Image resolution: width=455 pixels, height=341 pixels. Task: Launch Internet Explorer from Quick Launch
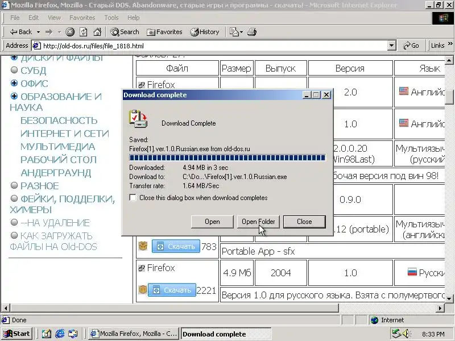click(x=60, y=334)
